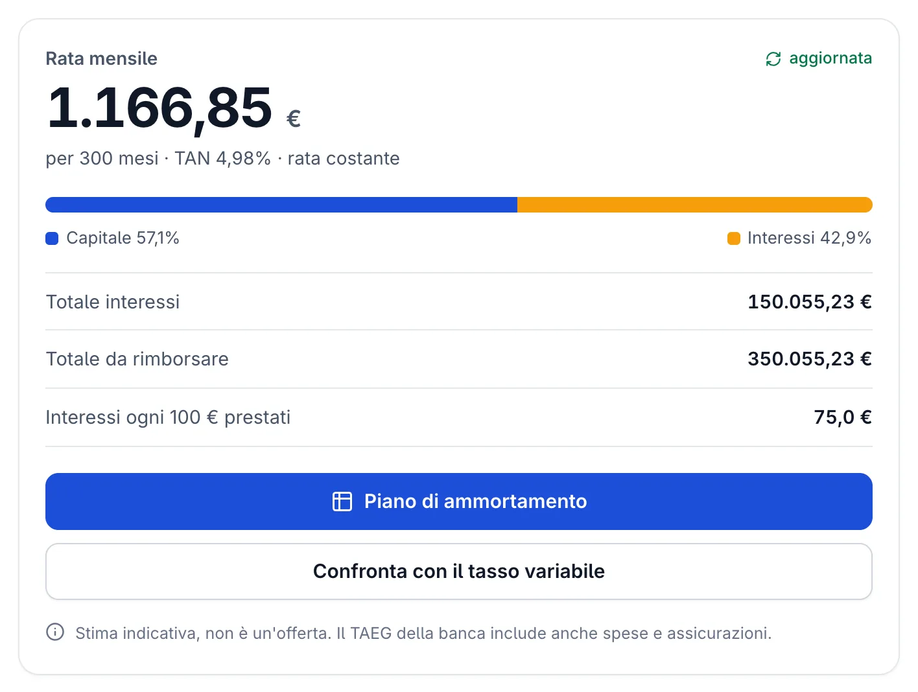Click the Interessi 42,9% label

(809, 238)
